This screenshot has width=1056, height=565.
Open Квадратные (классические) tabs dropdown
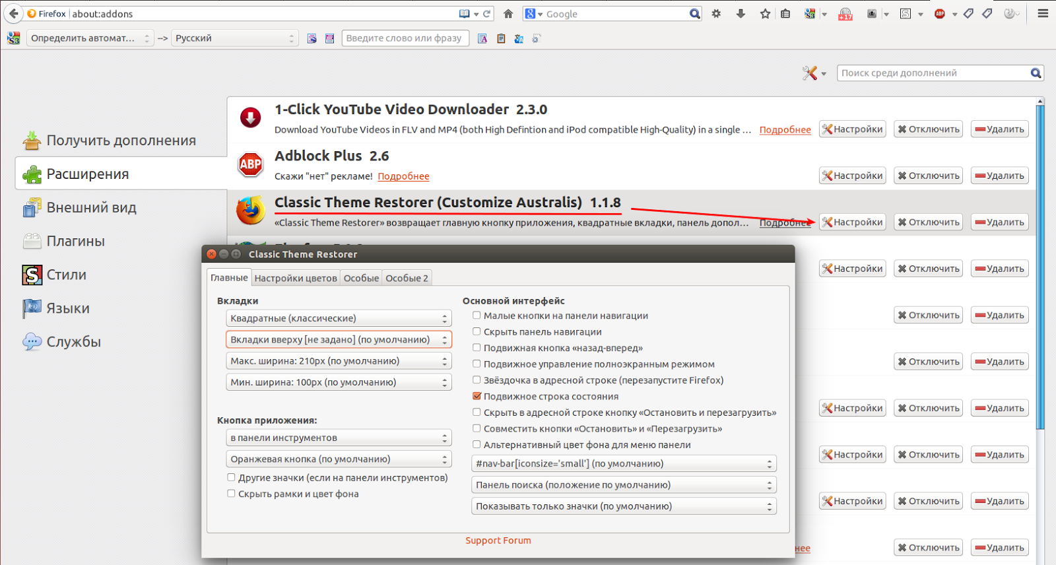pyautogui.click(x=339, y=318)
